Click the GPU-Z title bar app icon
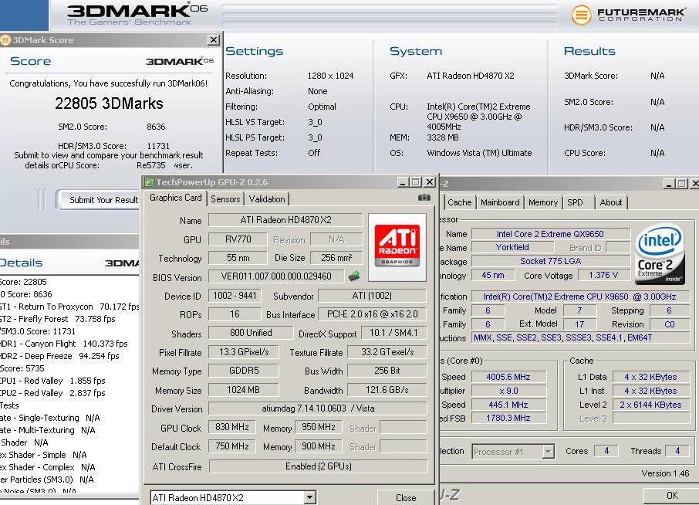Screen dimensions: 699x505 [149, 182]
